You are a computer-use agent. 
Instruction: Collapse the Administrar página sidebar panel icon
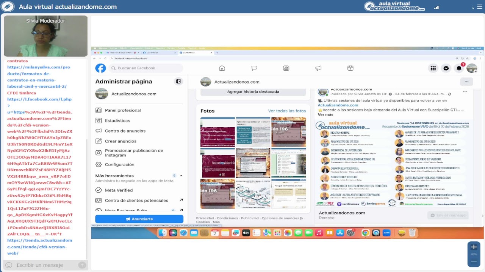point(178,81)
